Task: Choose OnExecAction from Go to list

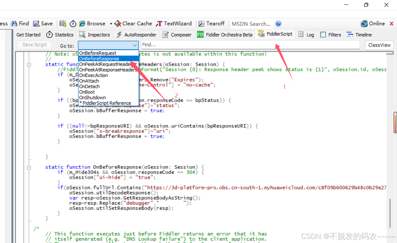Action: pyautogui.click(x=109, y=75)
